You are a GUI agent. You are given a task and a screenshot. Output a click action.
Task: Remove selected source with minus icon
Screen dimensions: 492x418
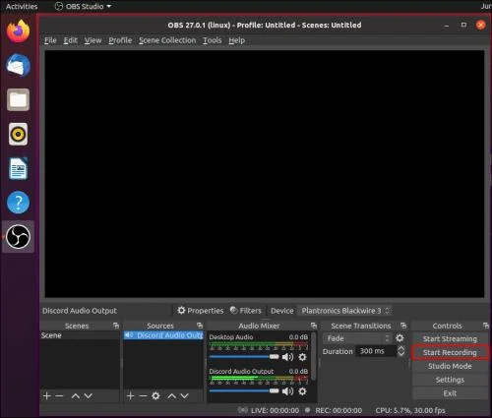click(x=143, y=396)
